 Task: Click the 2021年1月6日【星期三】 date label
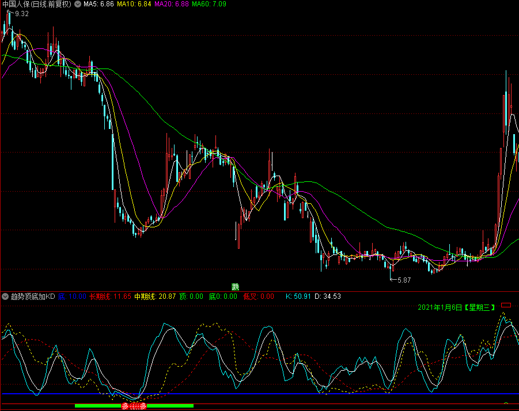pos(456,308)
